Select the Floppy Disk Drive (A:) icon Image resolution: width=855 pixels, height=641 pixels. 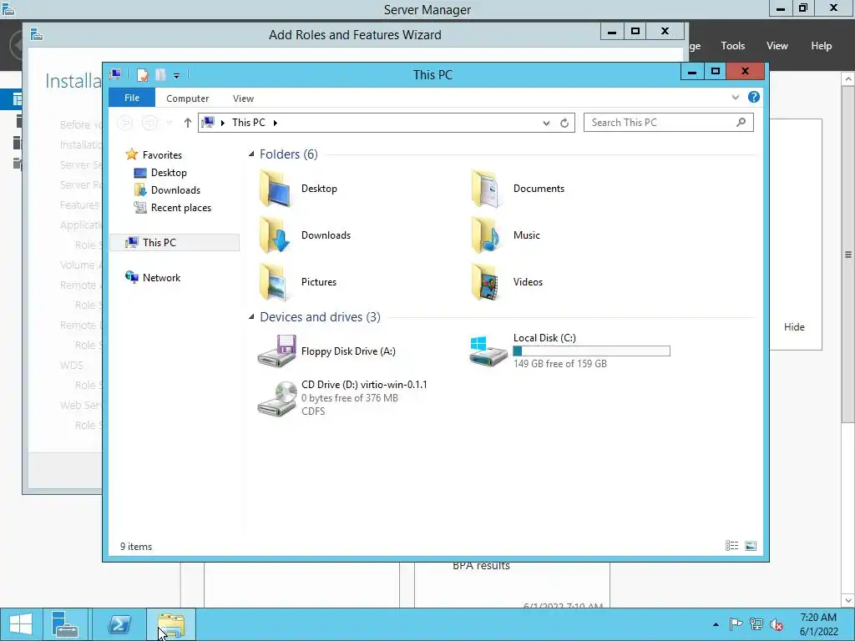point(277,351)
